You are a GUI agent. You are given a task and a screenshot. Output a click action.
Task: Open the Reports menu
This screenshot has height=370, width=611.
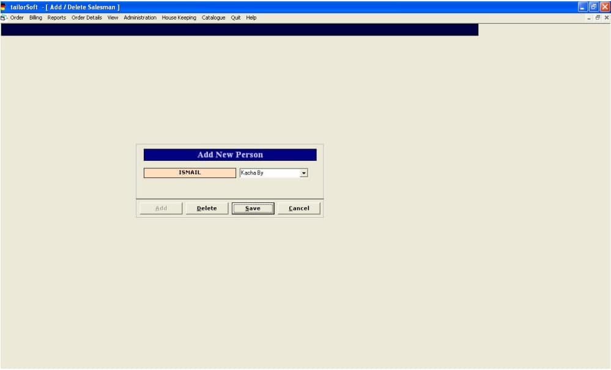coord(57,18)
